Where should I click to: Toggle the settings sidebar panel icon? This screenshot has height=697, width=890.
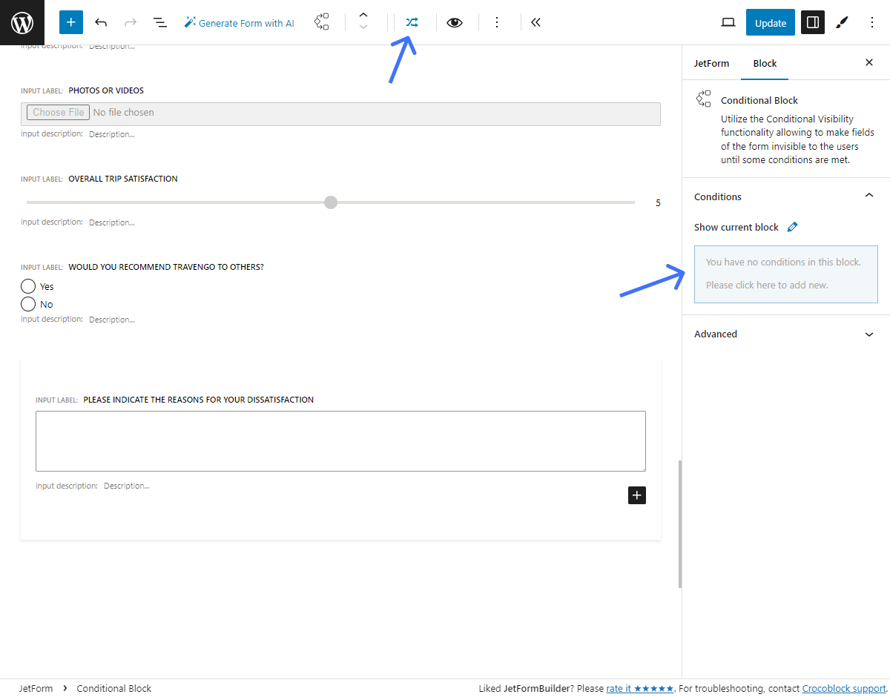tap(812, 22)
